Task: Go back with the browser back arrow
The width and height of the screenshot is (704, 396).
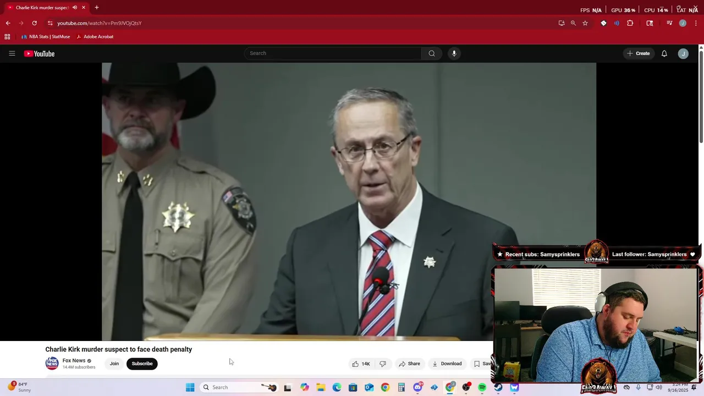Action: coord(8,23)
